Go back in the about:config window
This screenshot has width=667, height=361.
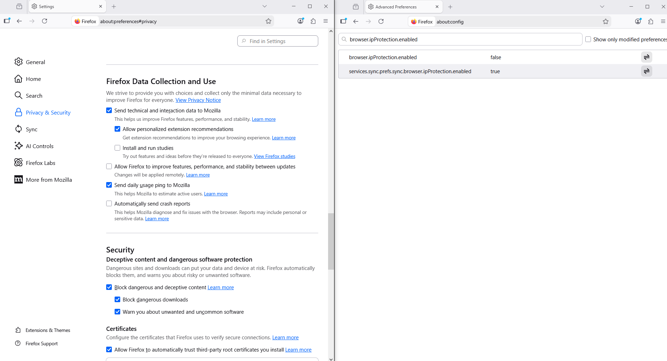(356, 22)
